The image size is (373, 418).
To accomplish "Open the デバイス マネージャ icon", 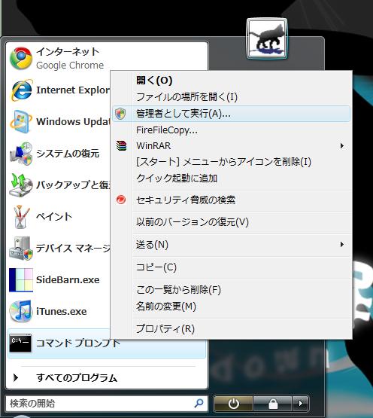I will click(21, 249).
